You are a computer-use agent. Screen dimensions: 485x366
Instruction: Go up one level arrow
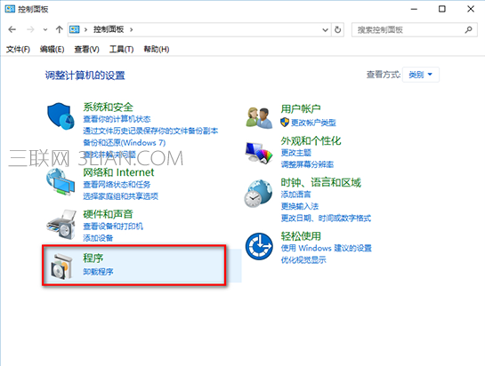tap(59, 29)
